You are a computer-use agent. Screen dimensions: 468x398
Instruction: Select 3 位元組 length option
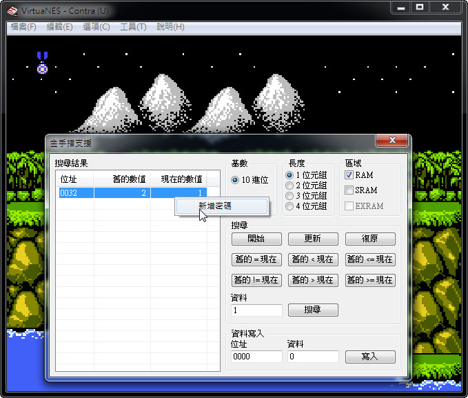[x=306, y=196]
